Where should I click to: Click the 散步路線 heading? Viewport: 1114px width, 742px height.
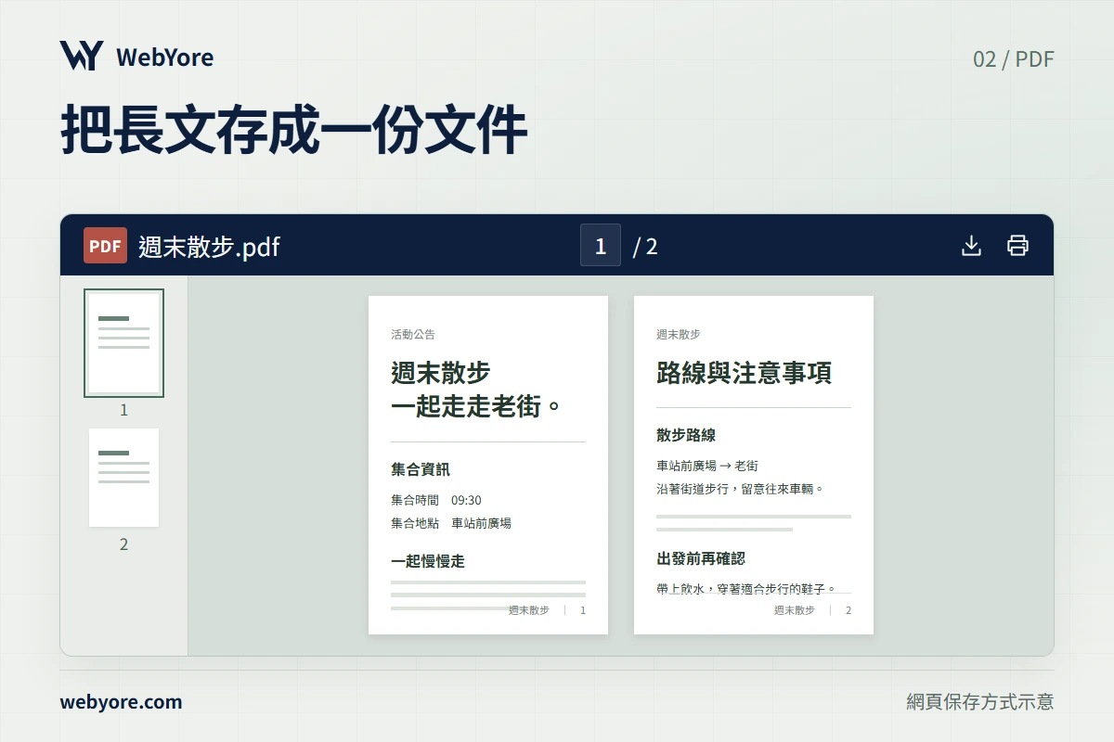click(686, 435)
